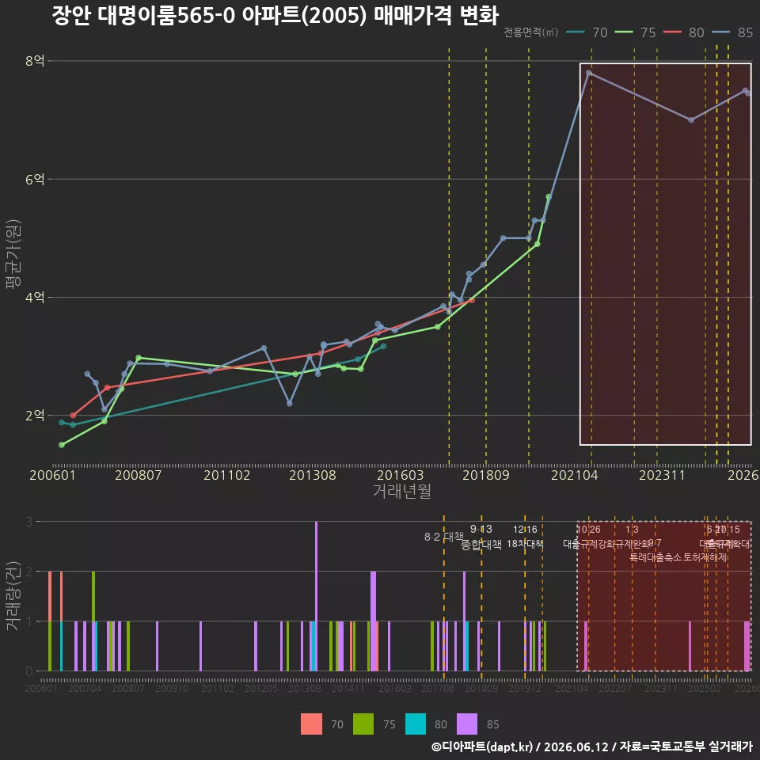
Task: Click the 85㎡ peak data point near 8억
Action: 588,73
